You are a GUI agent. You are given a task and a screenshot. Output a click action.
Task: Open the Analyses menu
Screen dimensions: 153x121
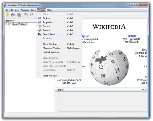[x=25, y=10]
